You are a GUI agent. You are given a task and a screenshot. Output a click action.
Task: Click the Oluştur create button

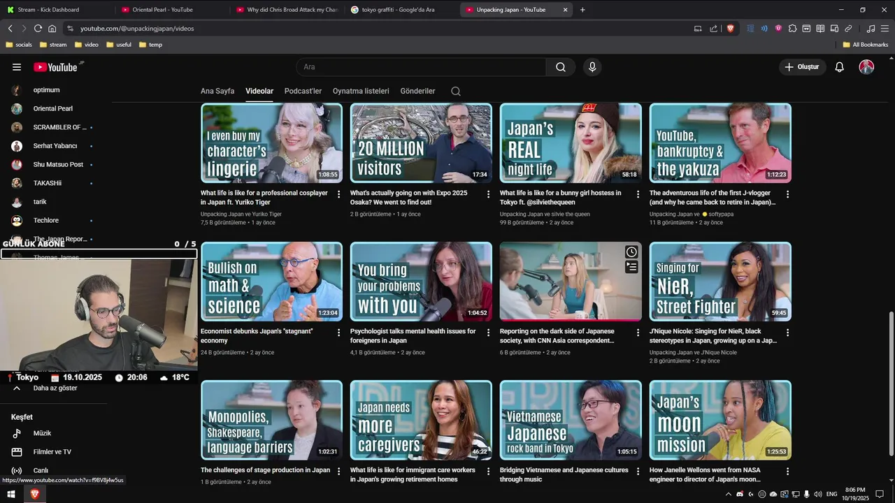pos(803,67)
